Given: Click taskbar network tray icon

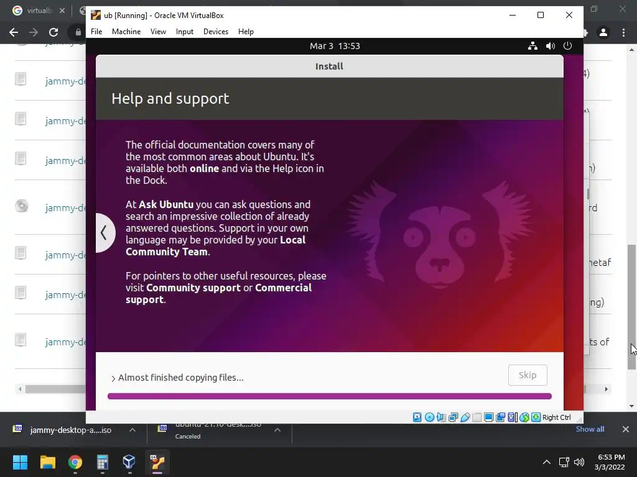Looking at the screenshot, I should tap(564, 462).
